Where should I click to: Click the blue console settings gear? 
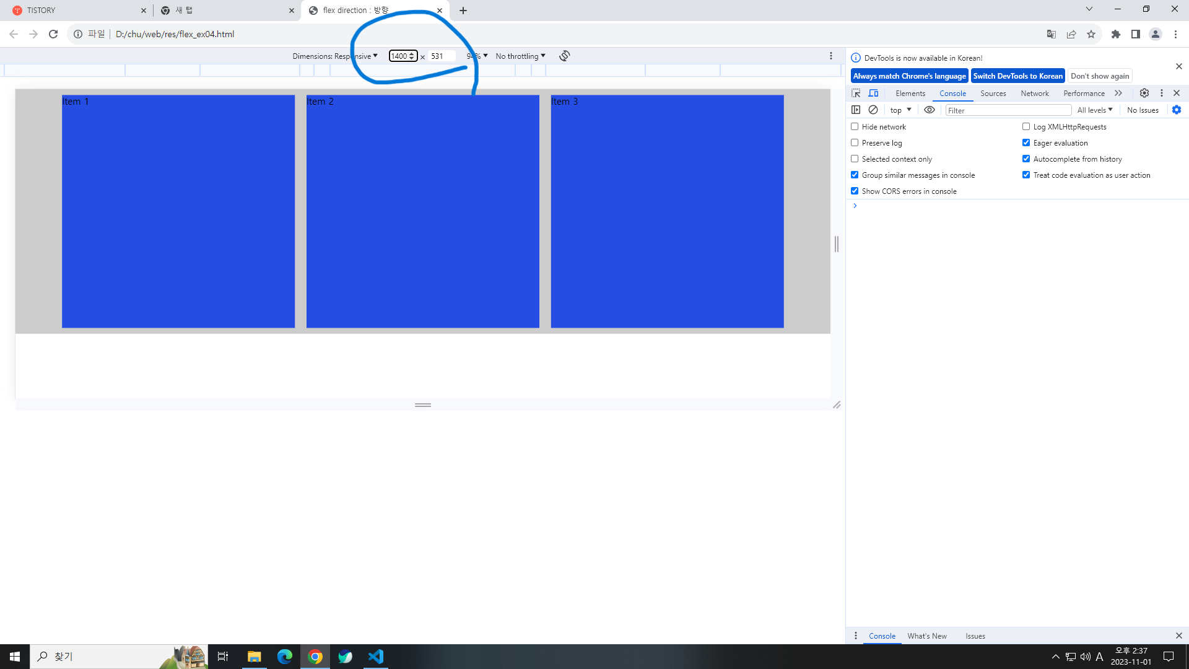(1177, 110)
